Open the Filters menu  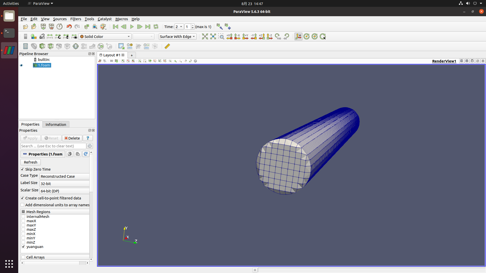pyautogui.click(x=76, y=19)
